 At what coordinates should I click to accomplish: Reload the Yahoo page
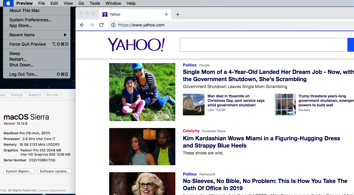click(x=101, y=25)
